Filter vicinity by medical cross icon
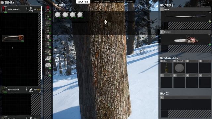Viewport: 212px width, 119px height. pyautogui.click(x=74, y=9)
